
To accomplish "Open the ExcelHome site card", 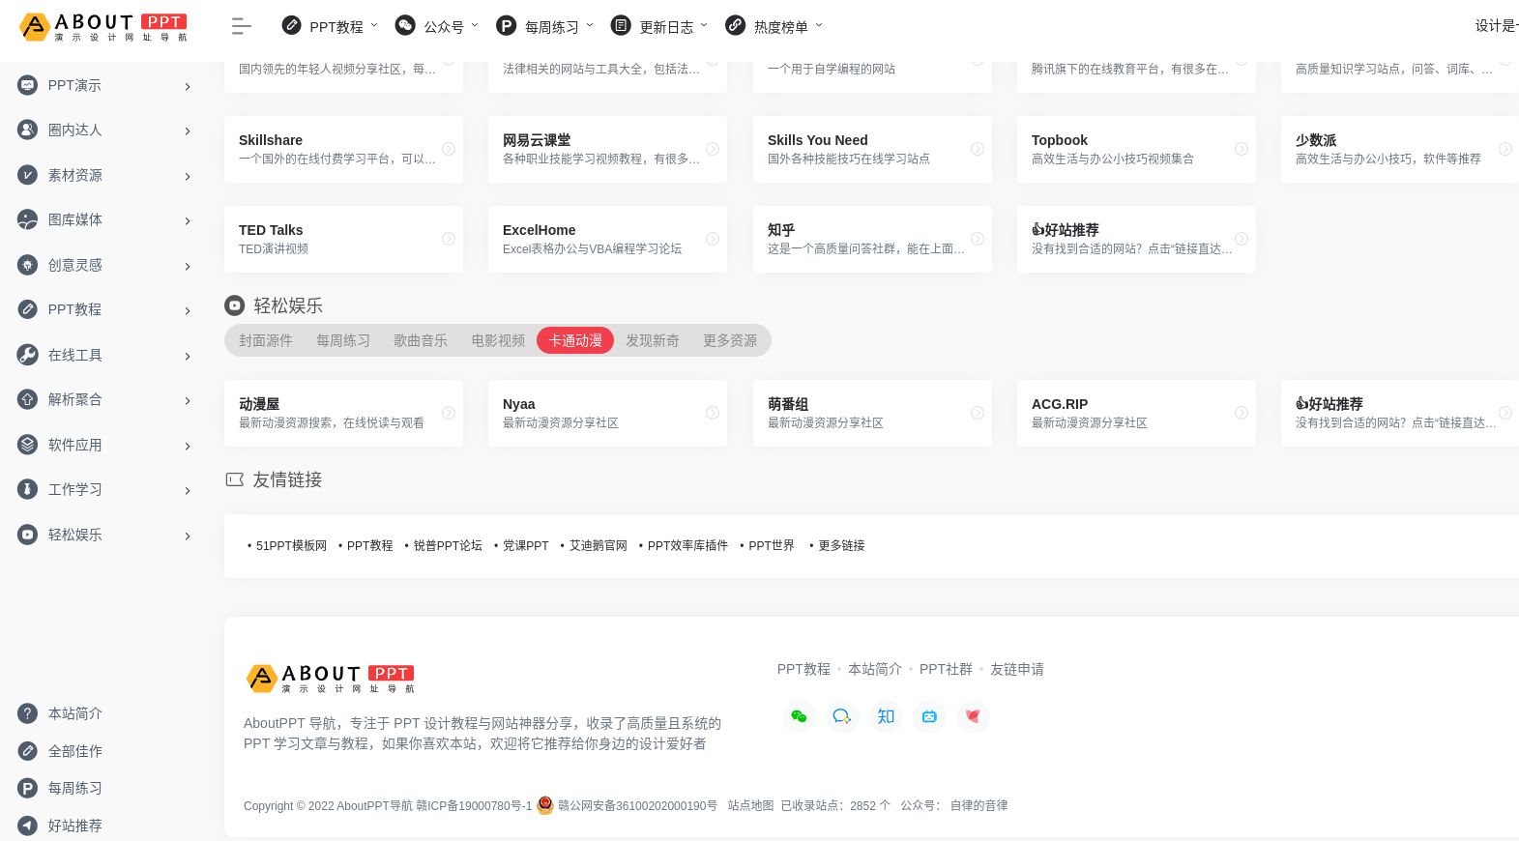I will pyautogui.click(x=607, y=239).
